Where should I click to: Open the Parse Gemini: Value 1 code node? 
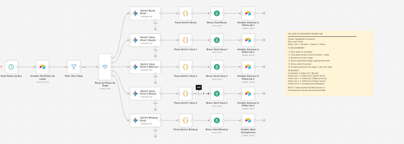[x=186, y=40]
